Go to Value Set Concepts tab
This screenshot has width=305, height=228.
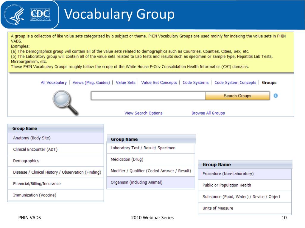click(x=159, y=83)
